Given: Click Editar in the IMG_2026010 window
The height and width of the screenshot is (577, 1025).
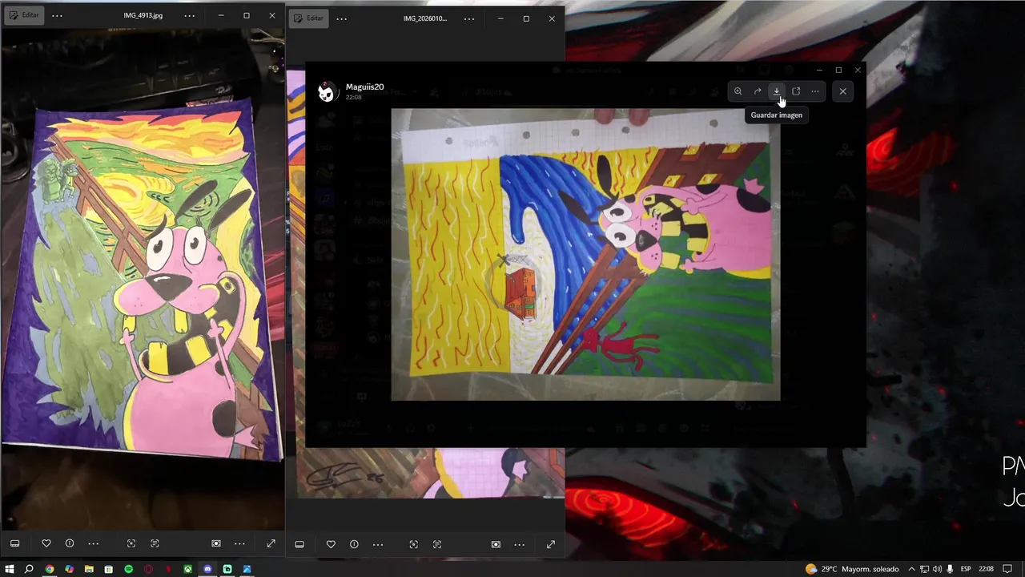Looking at the screenshot, I should click(309, 18).
